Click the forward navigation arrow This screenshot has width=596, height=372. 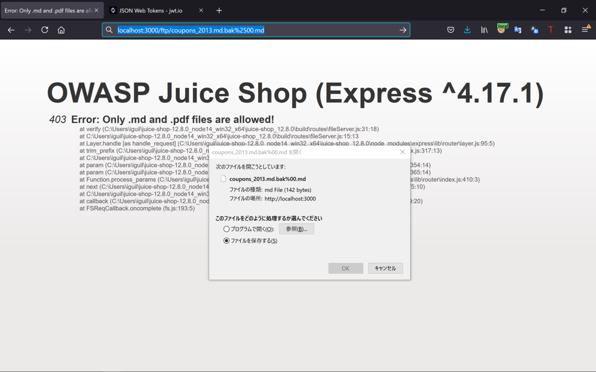pos(28,30)
